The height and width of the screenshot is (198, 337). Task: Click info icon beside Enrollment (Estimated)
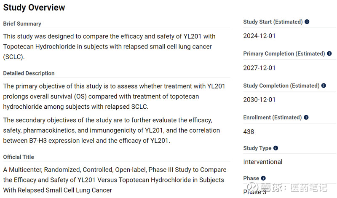coord(306,118)
